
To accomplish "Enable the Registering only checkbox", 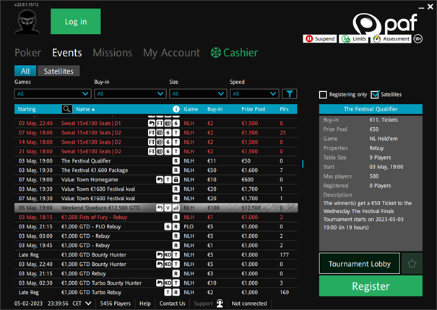I will point(324,95).
